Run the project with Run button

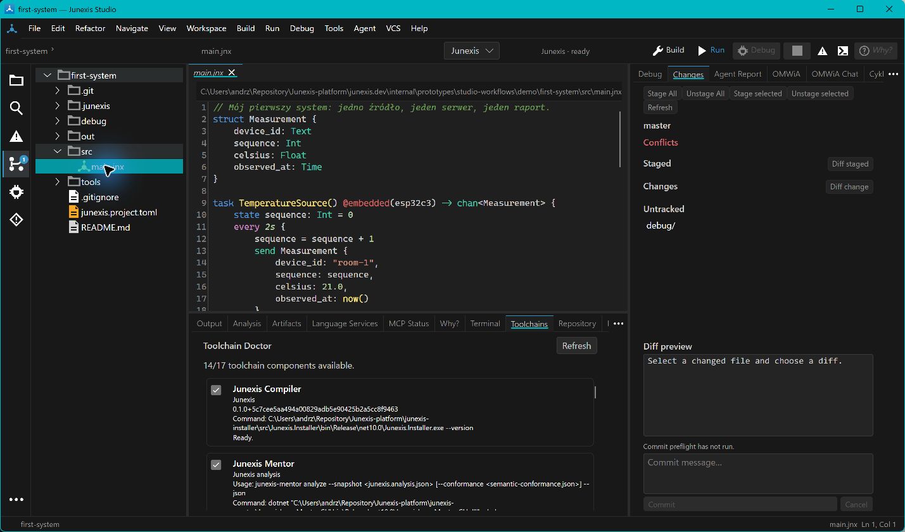711,50
